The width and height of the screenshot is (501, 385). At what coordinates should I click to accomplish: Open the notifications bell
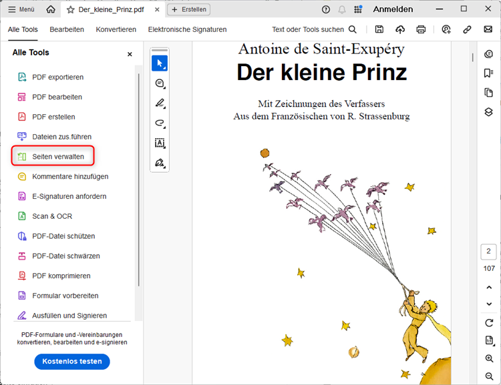tap(342, 9)
